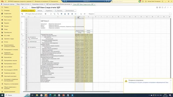Switch to the Экземпляры отчетов tab
This screenshot has height=97, width=173.
[x=38, y=4]
